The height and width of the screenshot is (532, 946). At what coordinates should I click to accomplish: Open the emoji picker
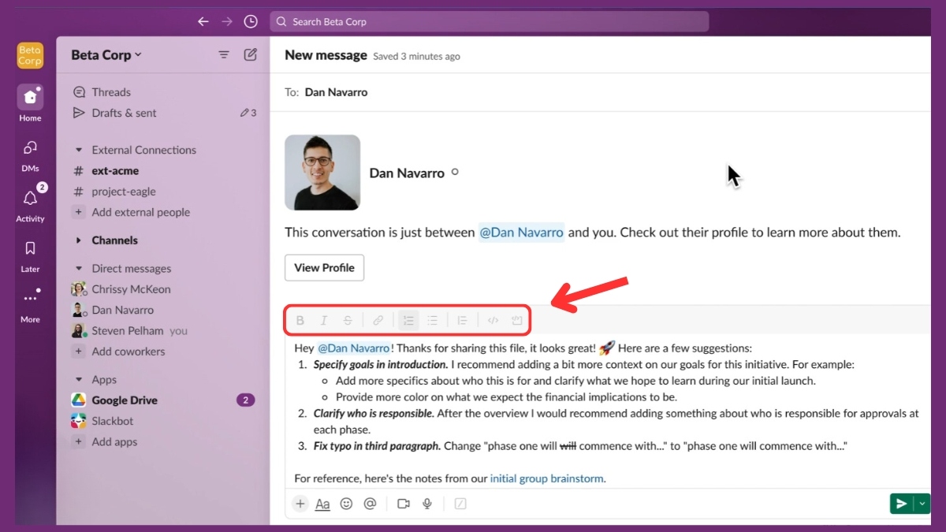click(x=346, y=504)
